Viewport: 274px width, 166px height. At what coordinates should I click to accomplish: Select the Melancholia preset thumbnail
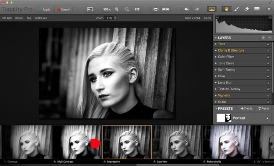coord(227,142)
